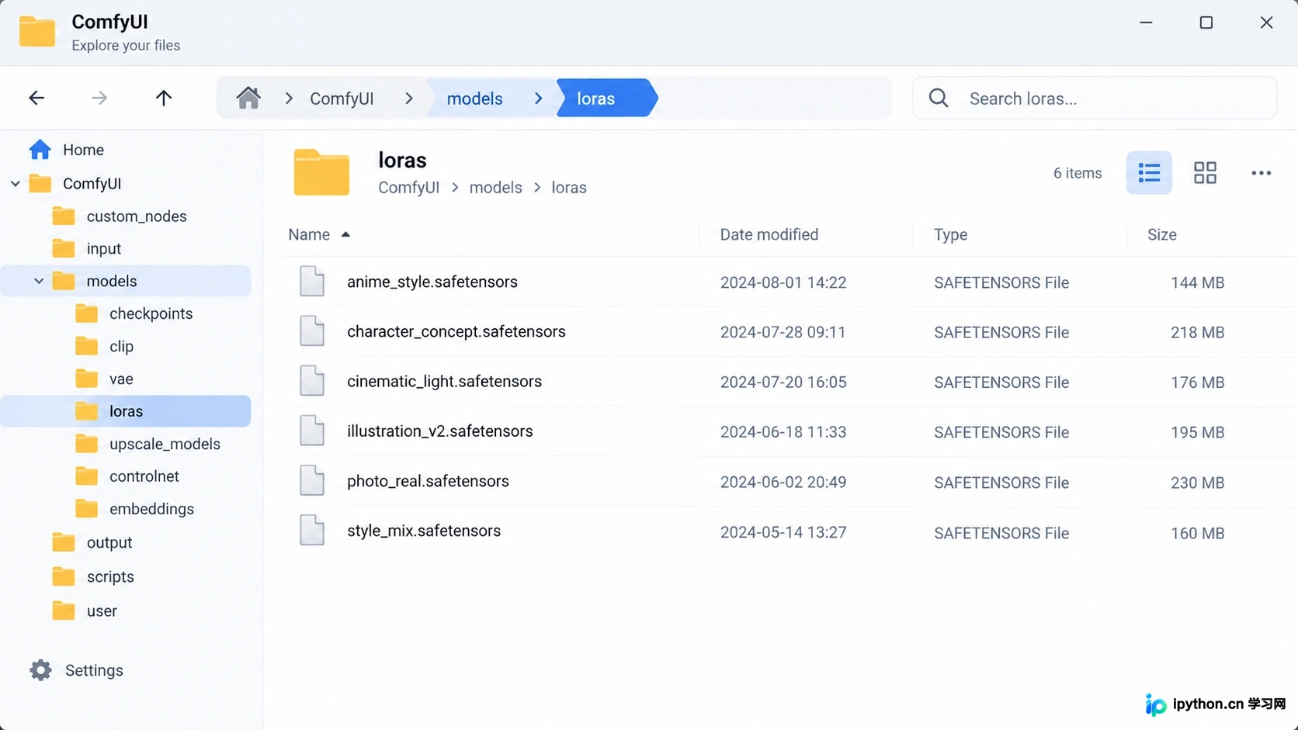This screenshot has width=1298, height=730.
Task: Select models breadcrumb in address bar
Action: (474, 99)
